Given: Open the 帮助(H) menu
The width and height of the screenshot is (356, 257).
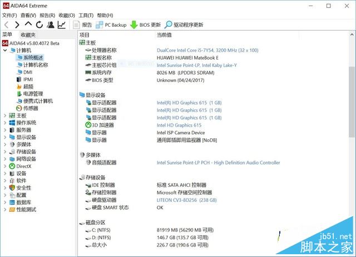Looking at the screenshot, I should (105, 15).
